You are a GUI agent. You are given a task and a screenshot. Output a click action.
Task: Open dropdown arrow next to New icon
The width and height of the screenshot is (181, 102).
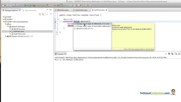point(5,6)
